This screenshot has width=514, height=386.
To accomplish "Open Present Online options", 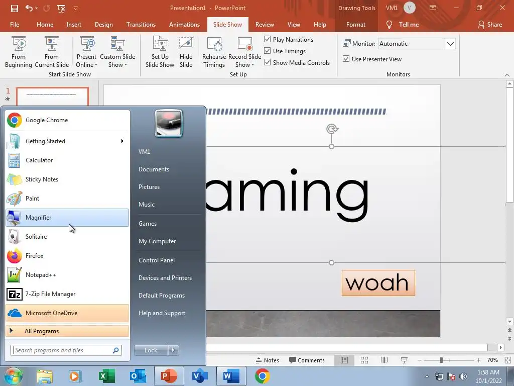I will pos(86,52).
